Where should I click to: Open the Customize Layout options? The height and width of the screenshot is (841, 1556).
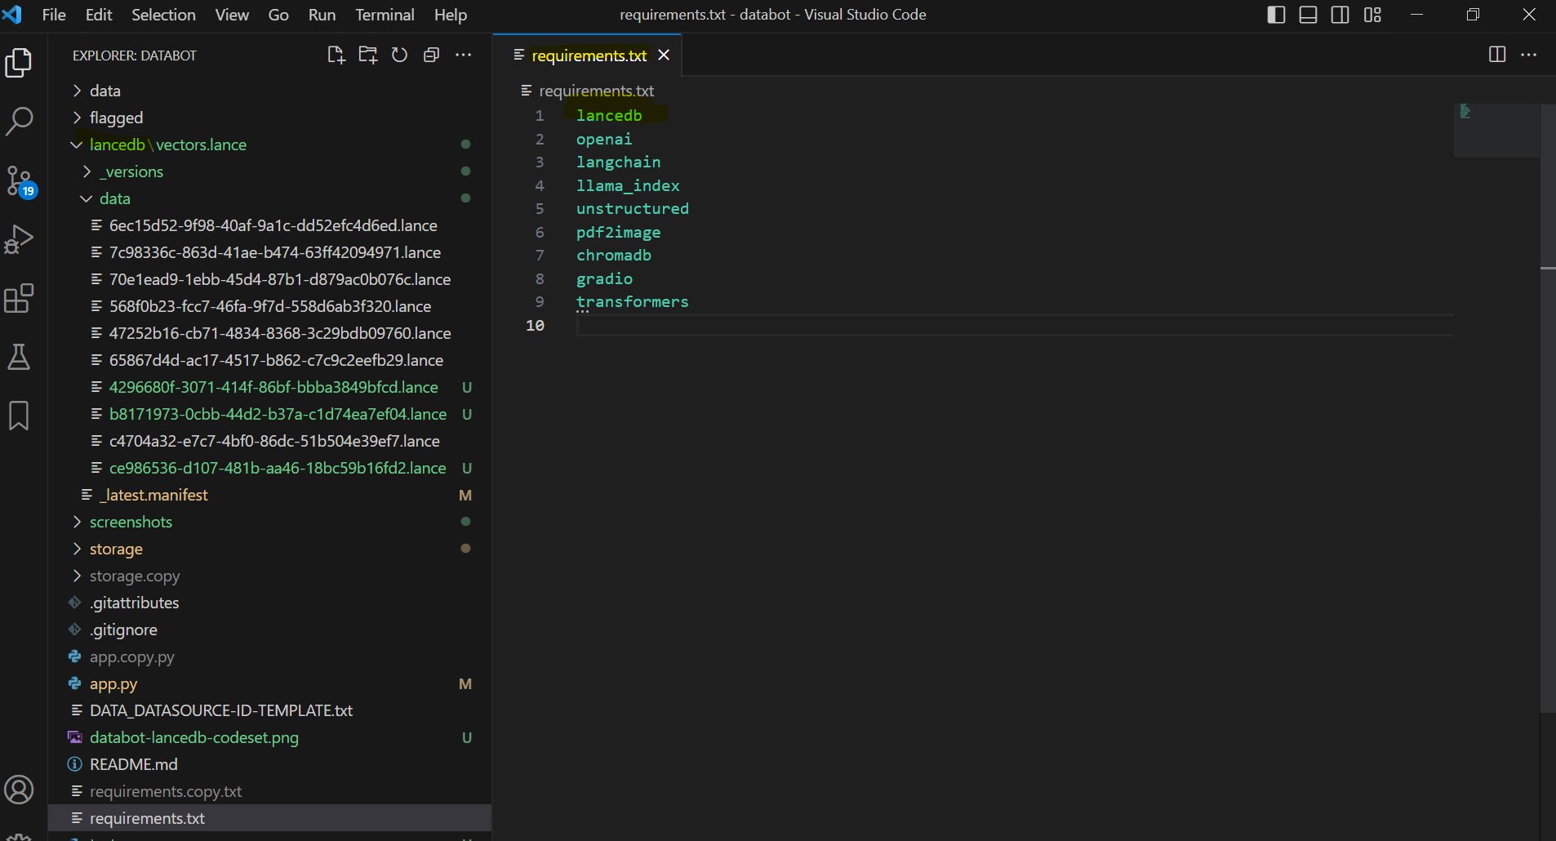(x=1372, y=15)
